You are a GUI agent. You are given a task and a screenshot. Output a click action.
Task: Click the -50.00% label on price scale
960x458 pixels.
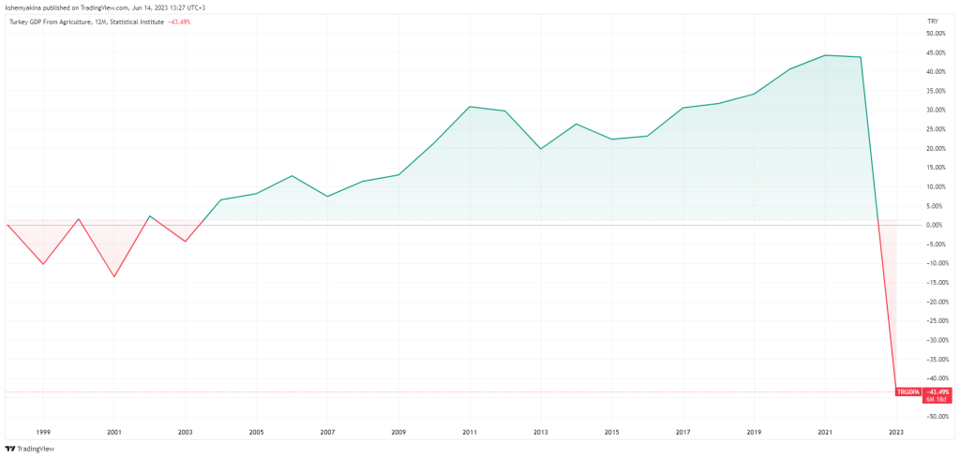click(937, 417)
